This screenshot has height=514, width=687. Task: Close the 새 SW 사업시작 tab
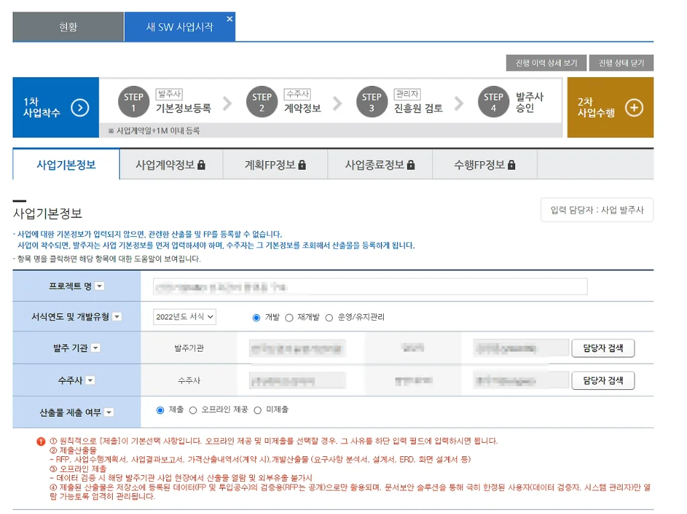tap(229, 19)
